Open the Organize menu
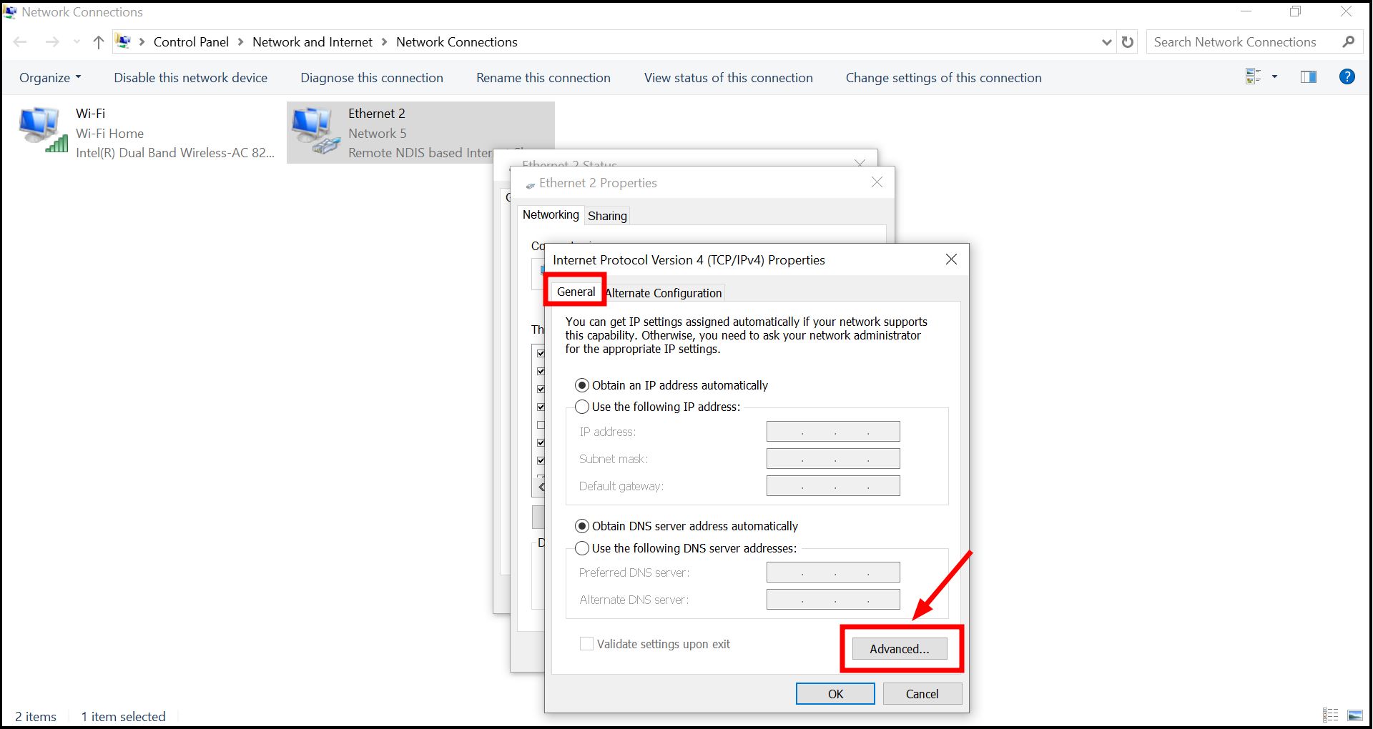 point(50,78)
